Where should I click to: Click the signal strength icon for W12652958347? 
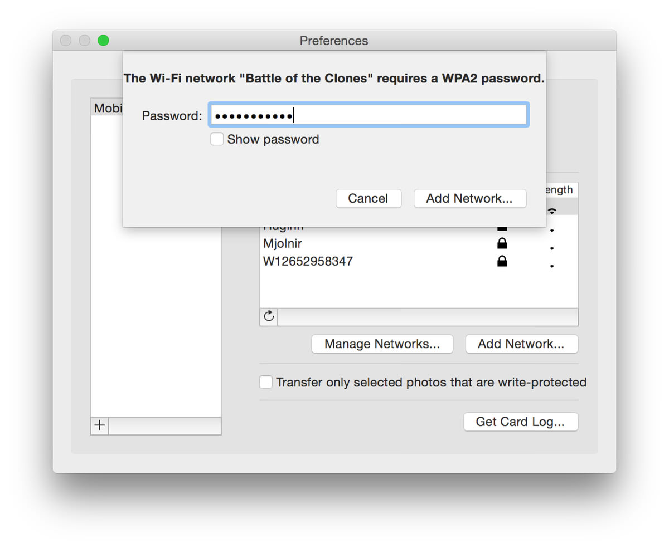pos(552,266)
